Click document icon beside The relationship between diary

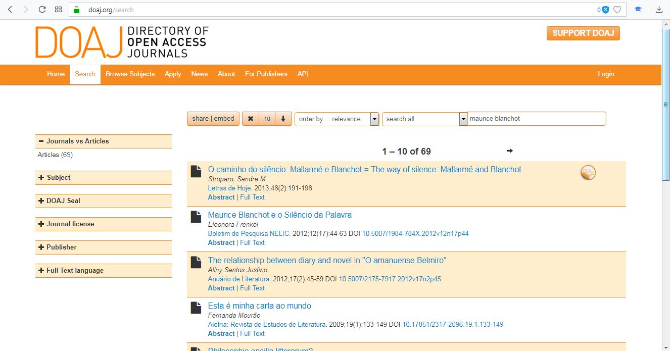click(x=196, y=262)
